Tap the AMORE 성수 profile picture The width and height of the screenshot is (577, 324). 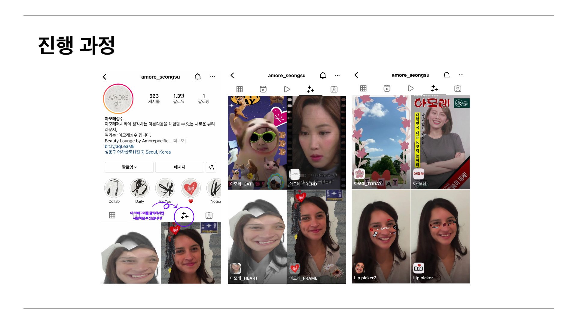(x=118, y=99)
